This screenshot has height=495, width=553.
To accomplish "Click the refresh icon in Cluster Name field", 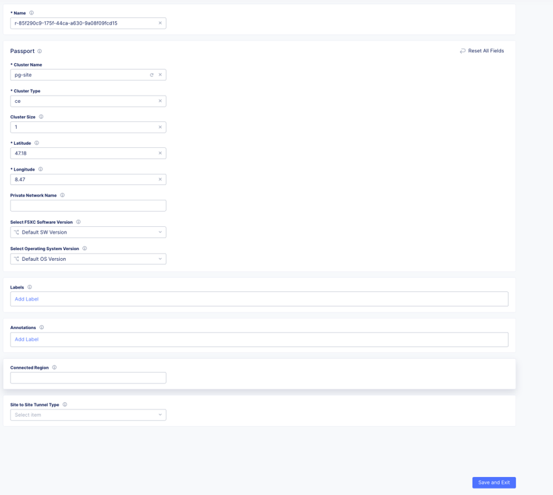I will [x=152, y=75].
